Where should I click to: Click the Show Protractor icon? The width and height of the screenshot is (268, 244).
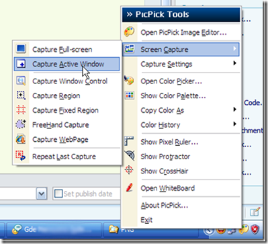pos(130,156)
